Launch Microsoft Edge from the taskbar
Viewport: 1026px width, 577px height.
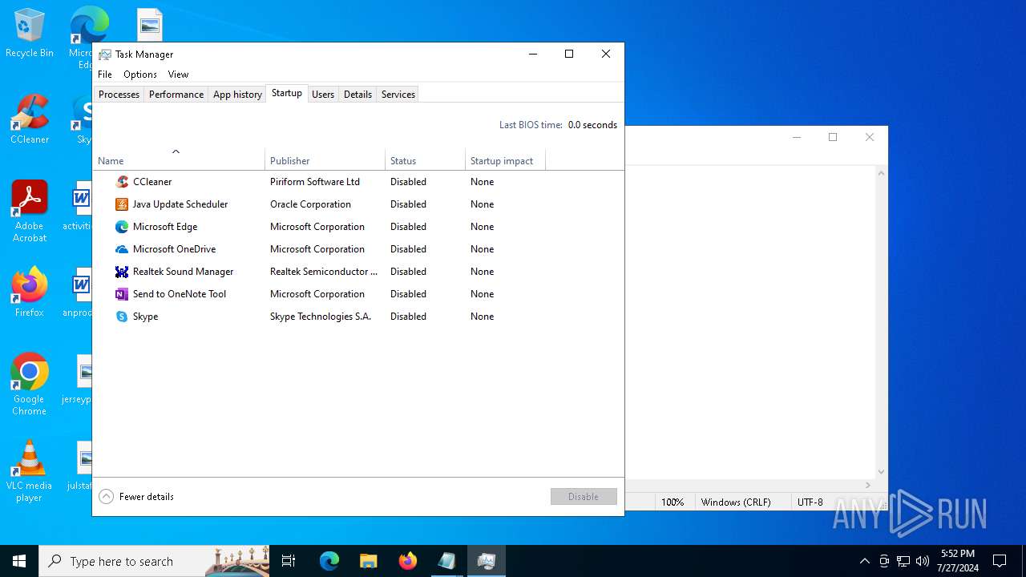point(329,561)
